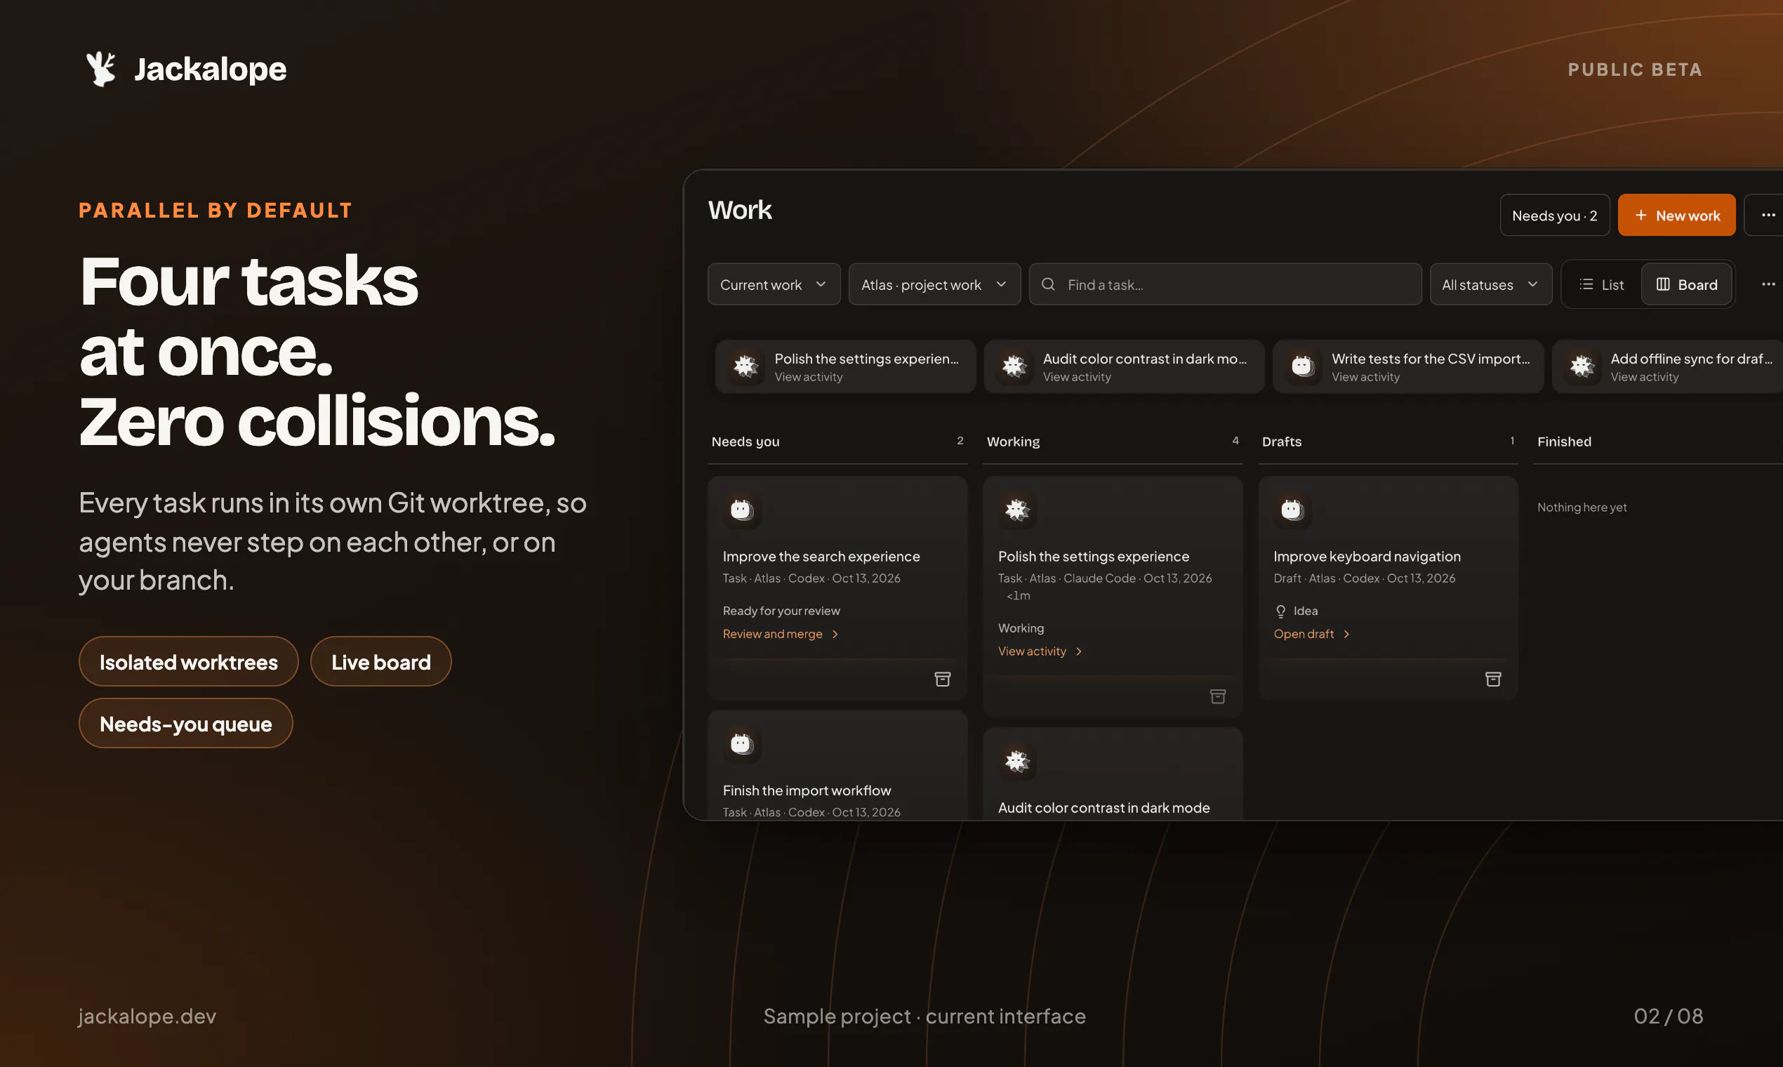Screen dimensions: 1783x1067
Task: Click the New work button
Action: pos(1676,215)
